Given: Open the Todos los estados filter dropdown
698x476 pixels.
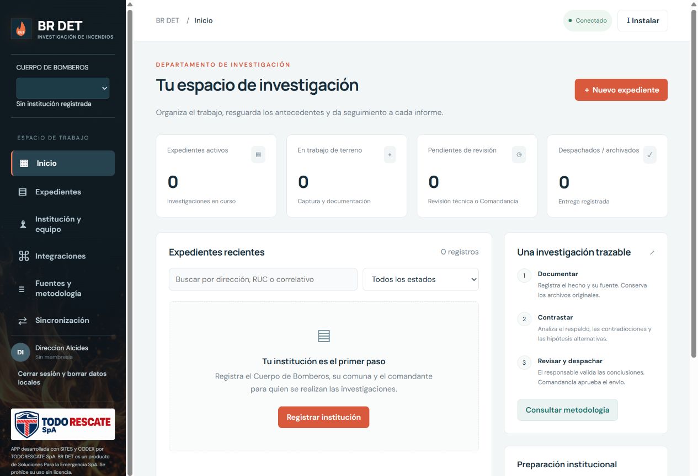Looking at the screenshot, I should point(420,279).
